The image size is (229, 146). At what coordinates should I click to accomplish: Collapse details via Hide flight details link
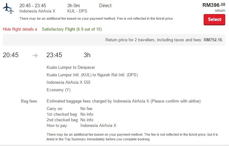click(x=20, y=29)
